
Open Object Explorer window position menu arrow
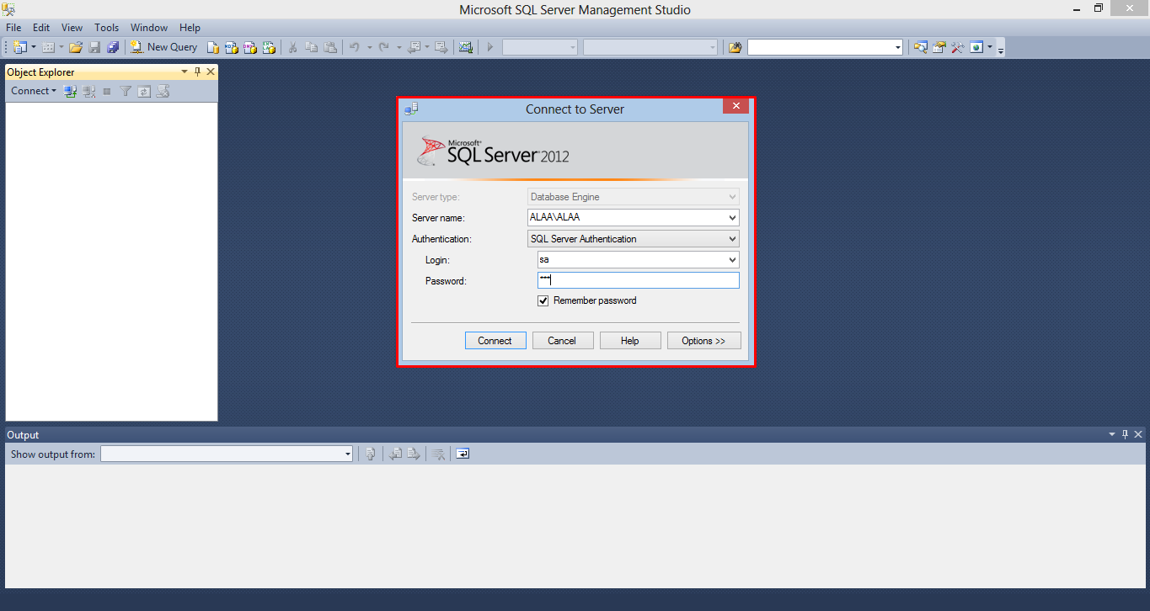(x=185, y=72)
